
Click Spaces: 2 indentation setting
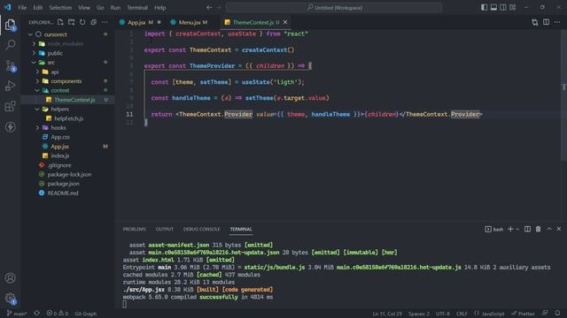pos(419,314)
